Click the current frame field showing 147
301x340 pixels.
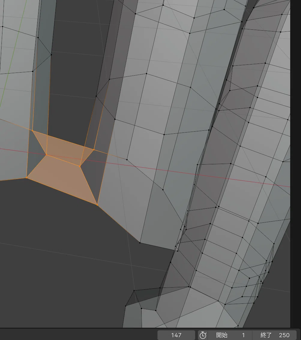[x=176, y=335]
